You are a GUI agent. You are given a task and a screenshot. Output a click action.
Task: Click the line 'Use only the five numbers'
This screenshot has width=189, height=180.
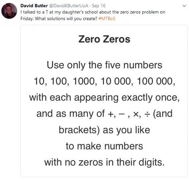pos(104,65)
